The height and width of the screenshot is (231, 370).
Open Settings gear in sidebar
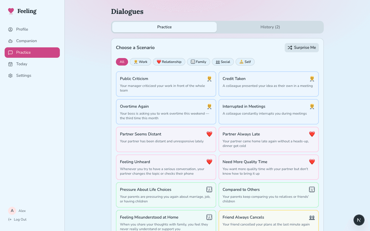coord(10,76)
